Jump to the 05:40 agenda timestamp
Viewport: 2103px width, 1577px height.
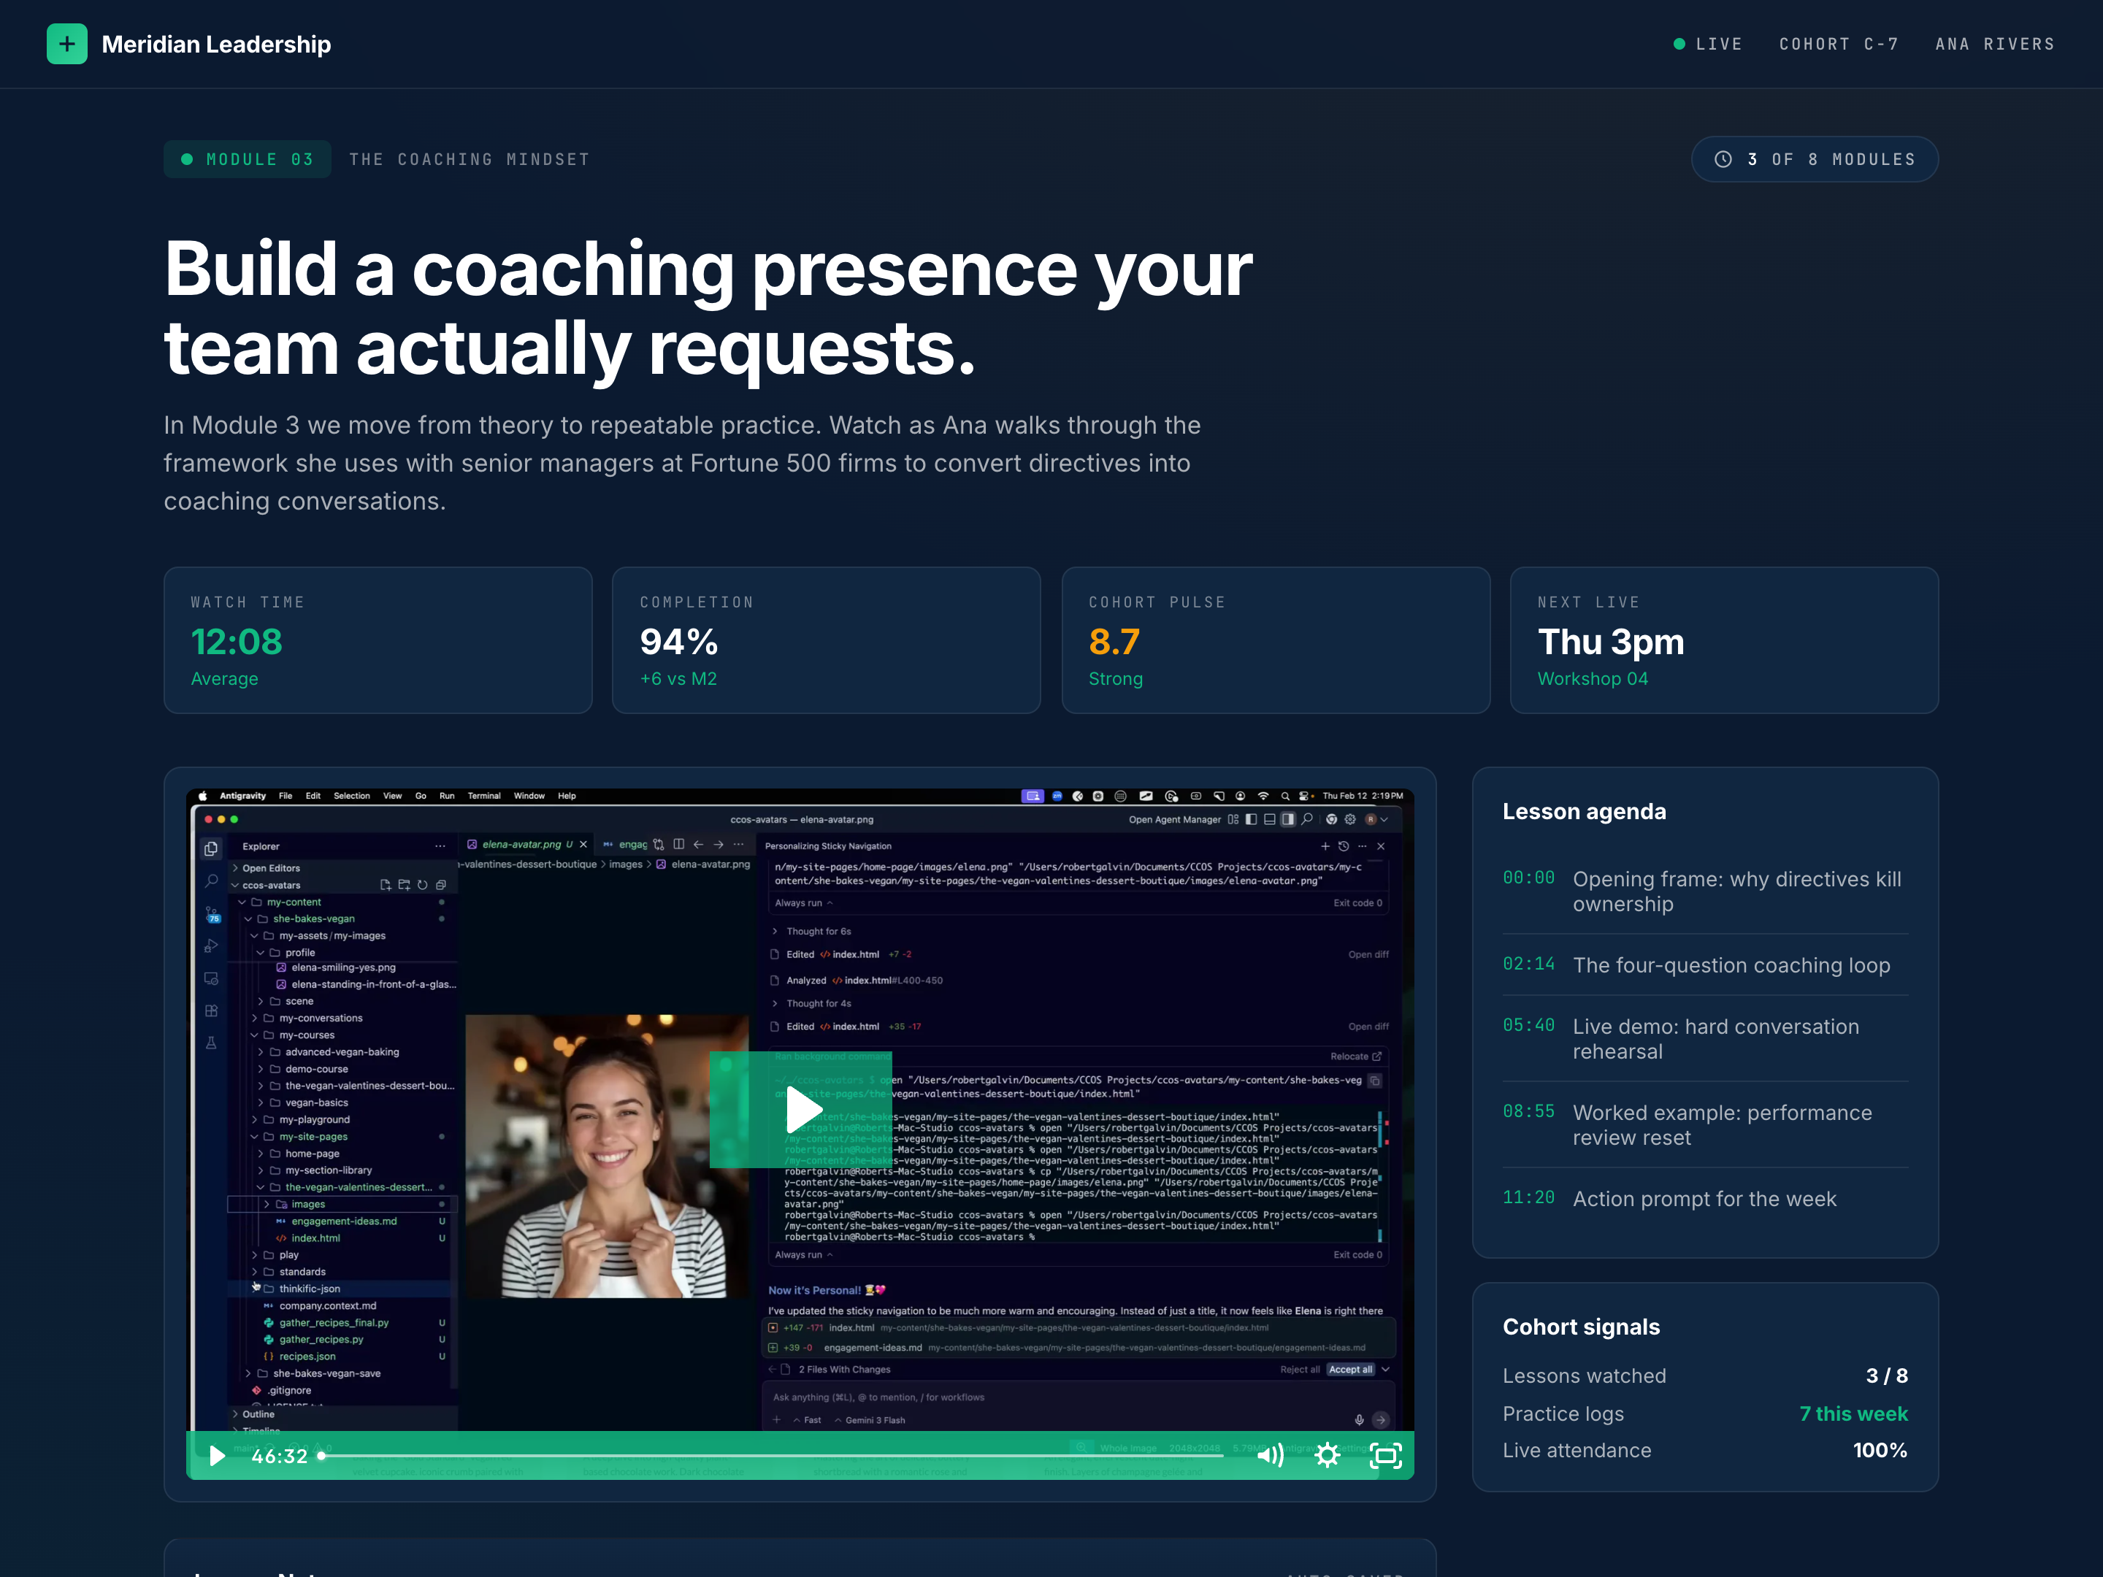[1528, 1025]
